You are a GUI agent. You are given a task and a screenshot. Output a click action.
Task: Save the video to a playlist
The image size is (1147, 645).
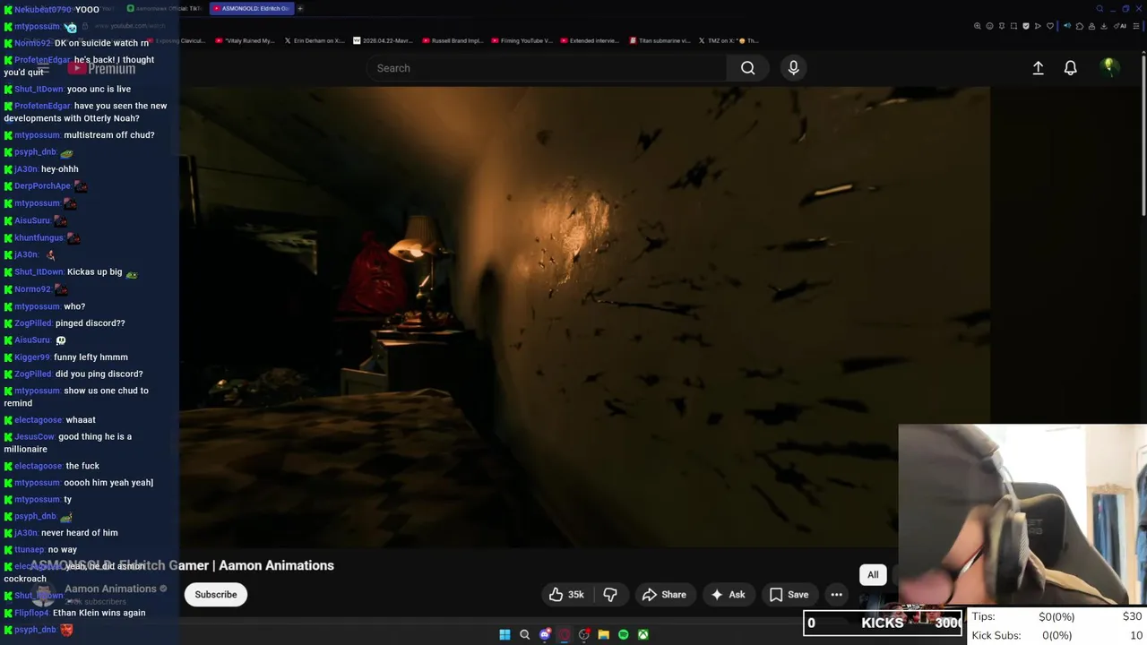[x=789, y=595]
